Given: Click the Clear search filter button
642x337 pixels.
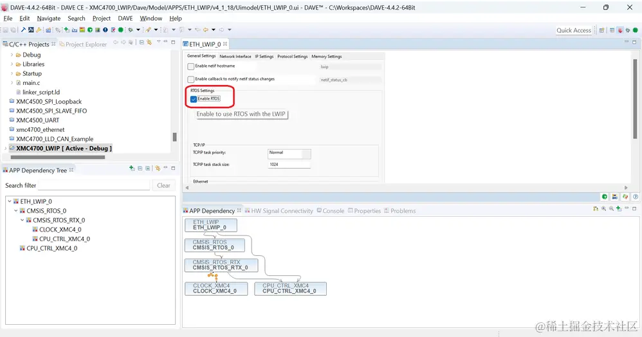Looking at the screenshot, I should [163, 185].
